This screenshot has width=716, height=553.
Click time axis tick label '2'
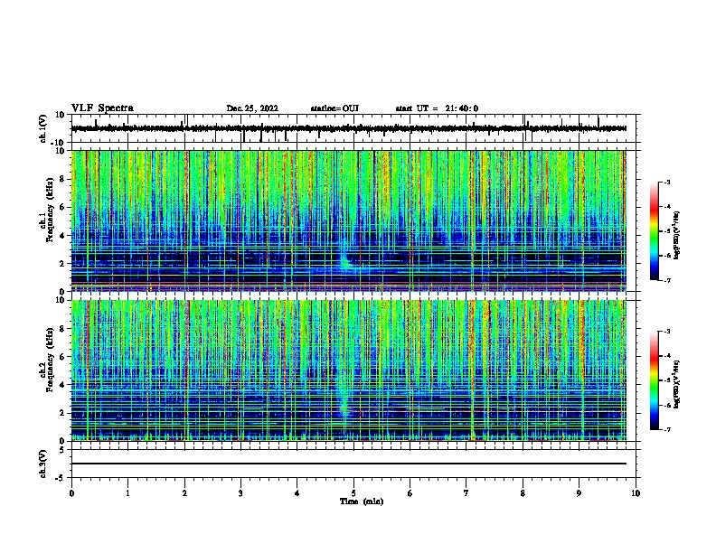pos(184,493)
